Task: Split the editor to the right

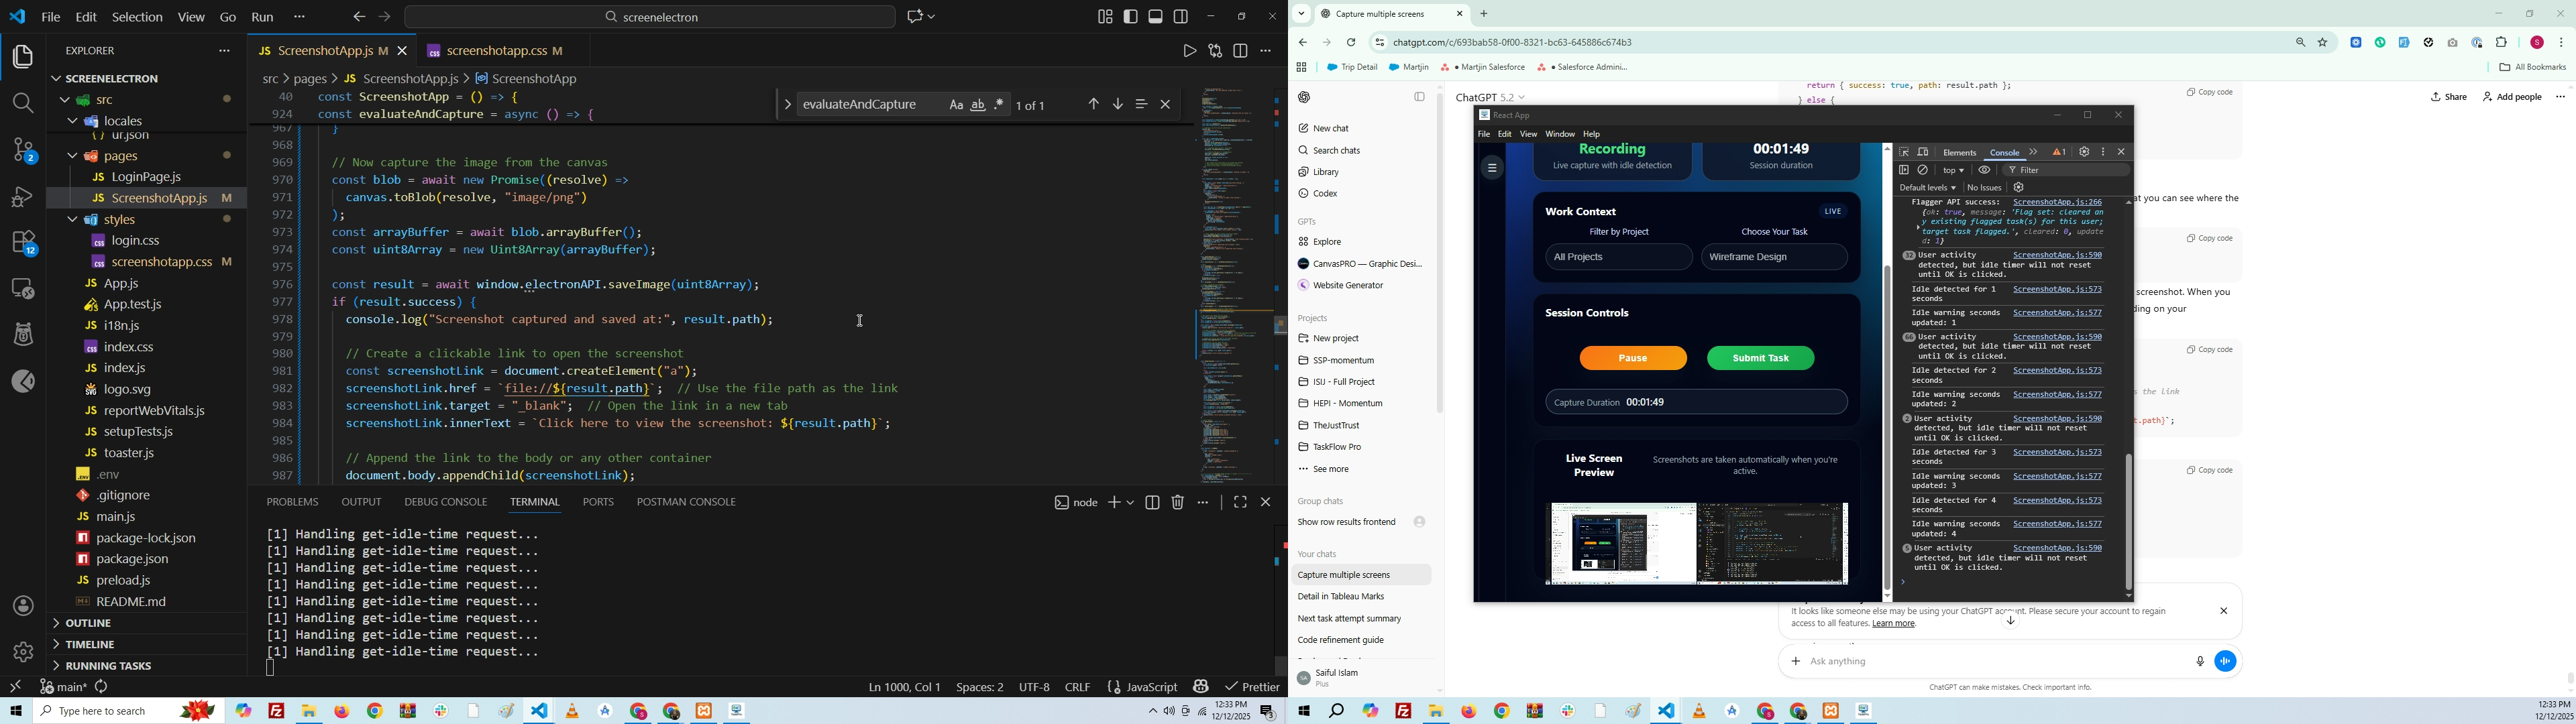Action: 1241,51
